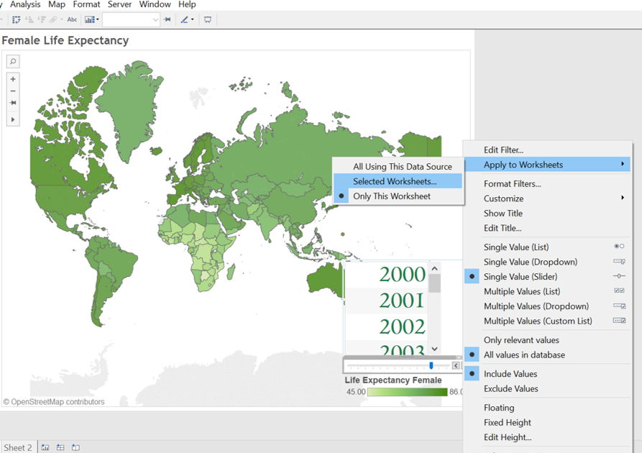Viewport: 642px width, 453px height.
Task: Click the map search magnifier icon
Action: tap(13, 62)
